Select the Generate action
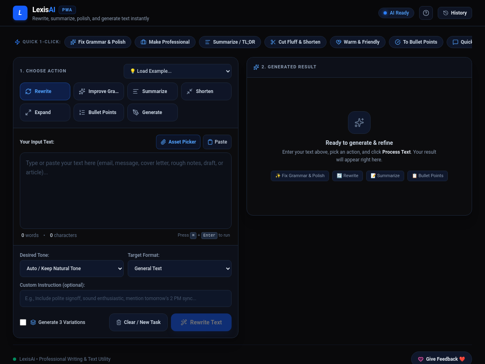Screen dimensions: 485x364 click(152, 112)
